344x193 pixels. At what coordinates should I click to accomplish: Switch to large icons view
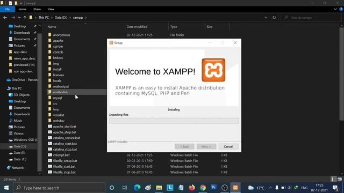point(339,179)
